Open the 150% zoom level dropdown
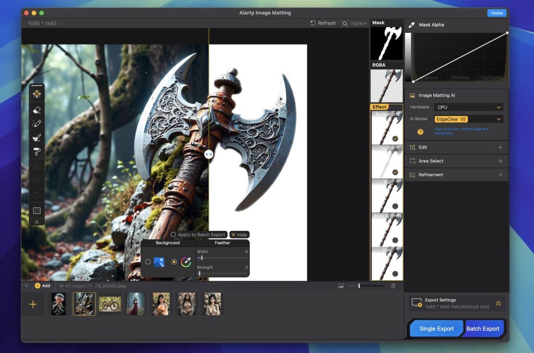Image resolution: width=534 pixels, height=353 pixels. (x=359, y=23)
